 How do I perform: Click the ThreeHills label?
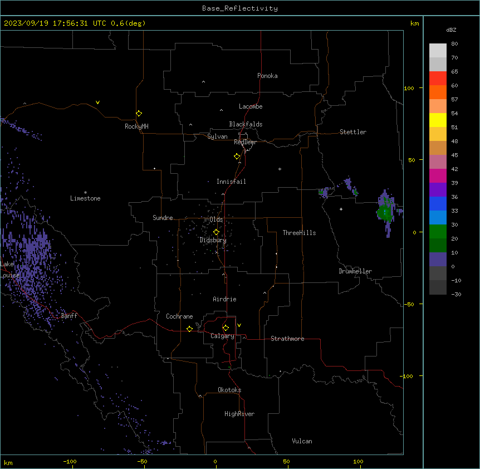pos(299,233)
